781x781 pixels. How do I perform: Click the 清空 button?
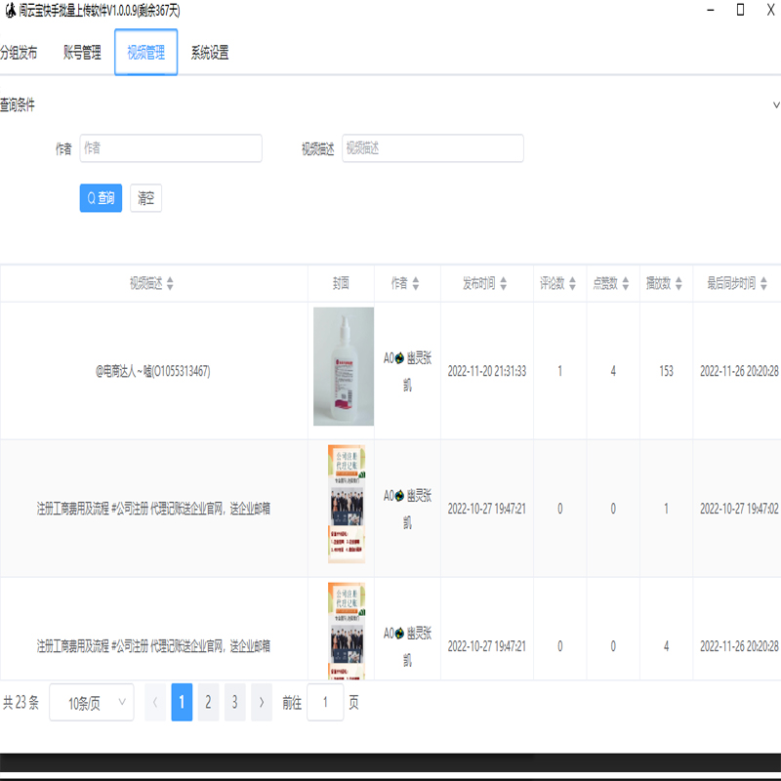pos(145,198)
